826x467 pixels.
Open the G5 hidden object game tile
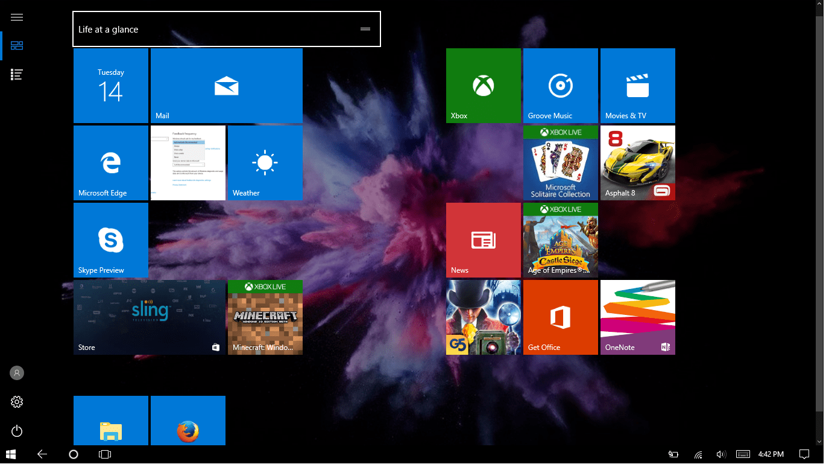[484, 317]
